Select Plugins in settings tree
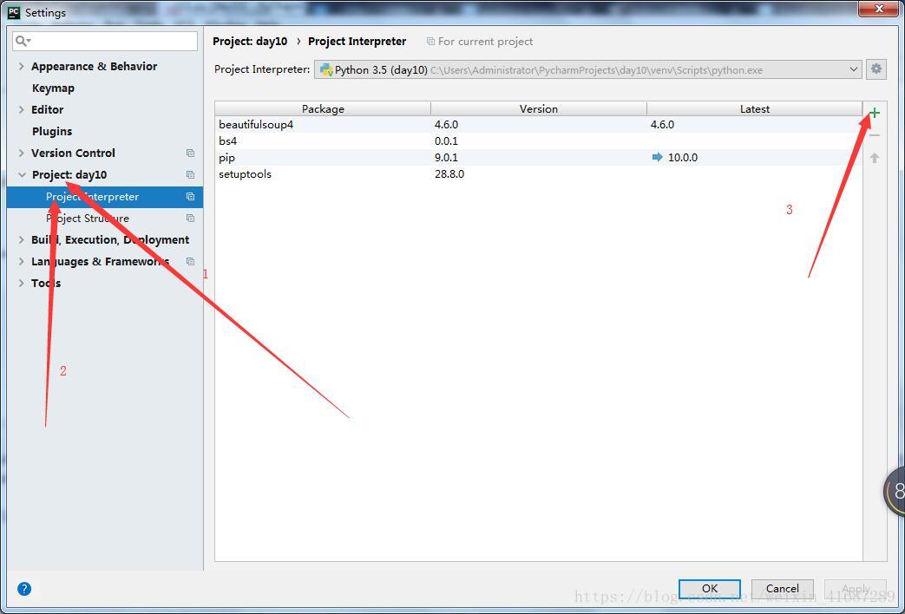The height and width of the screenshot is (614, 905). point(52,132)
